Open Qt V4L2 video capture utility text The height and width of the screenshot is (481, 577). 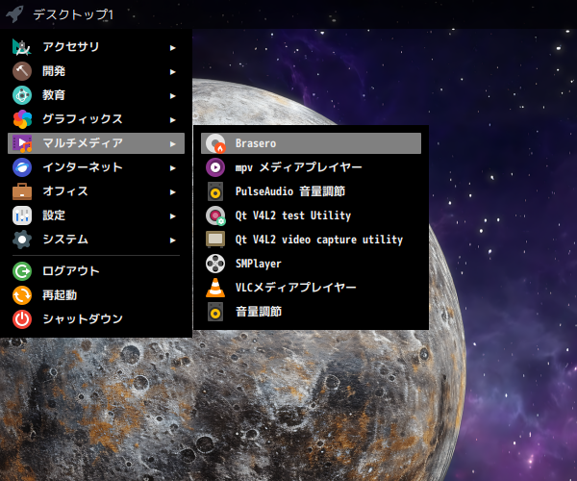(x=319, y=240)
